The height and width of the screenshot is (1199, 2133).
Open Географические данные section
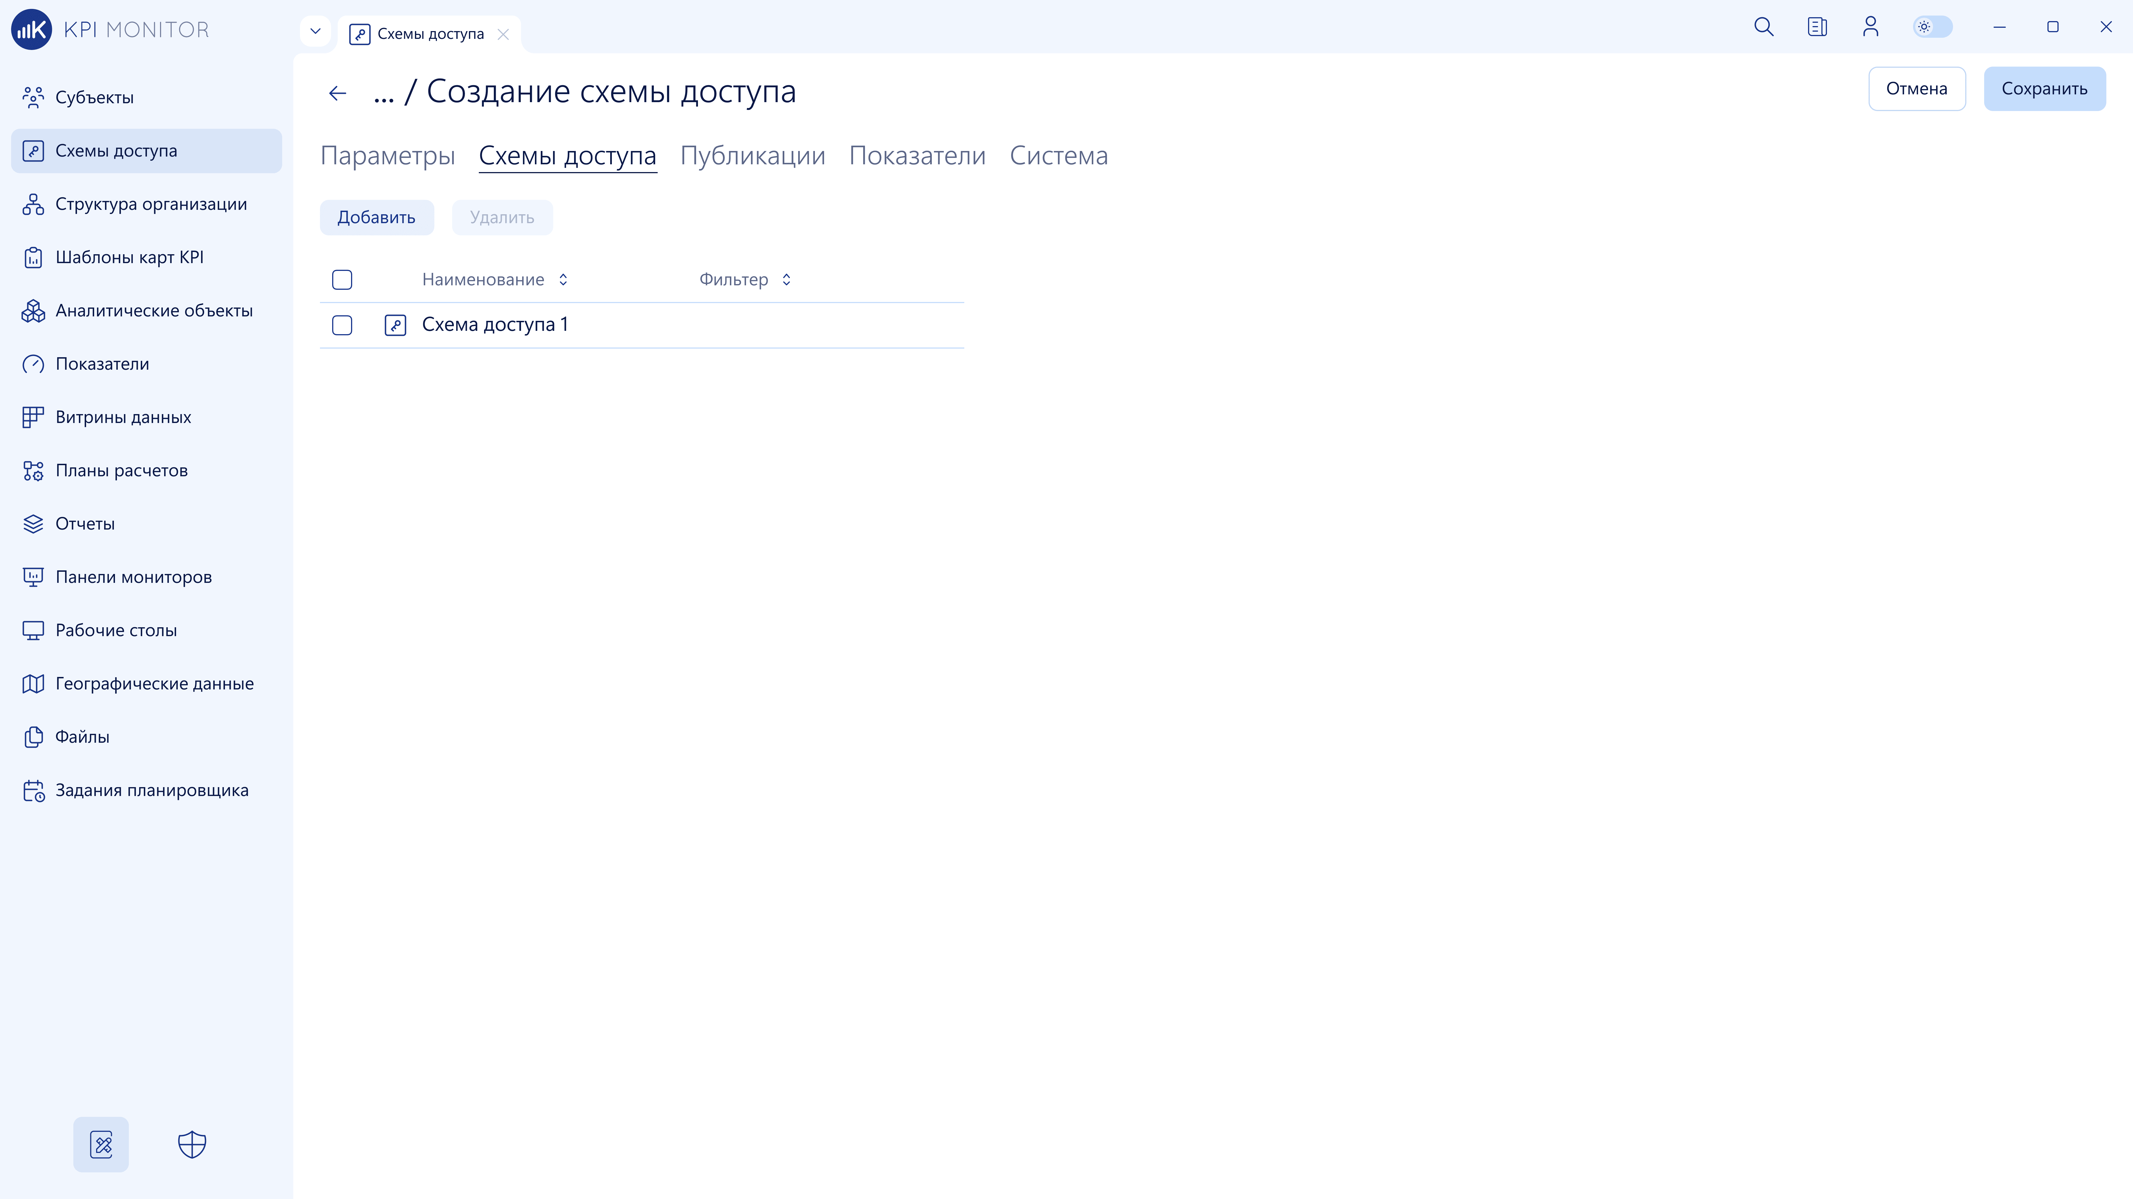[x=147, y=684]
